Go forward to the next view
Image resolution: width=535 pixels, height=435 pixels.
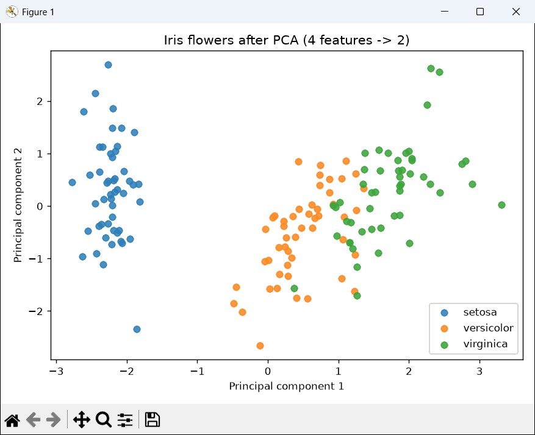coord(54,420)
